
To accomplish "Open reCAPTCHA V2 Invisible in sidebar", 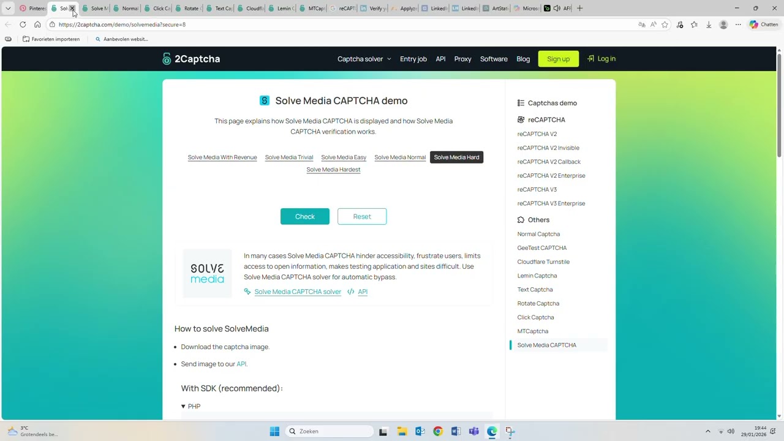I will 548,148.
